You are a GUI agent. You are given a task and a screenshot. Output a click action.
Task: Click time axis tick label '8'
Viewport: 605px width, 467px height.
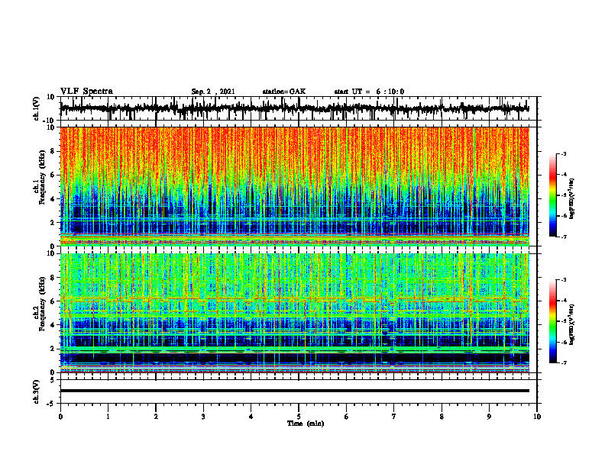pos(442,417)
